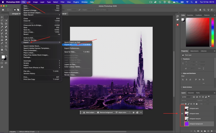Open the Kind filter dropdown in Layers

187,97
